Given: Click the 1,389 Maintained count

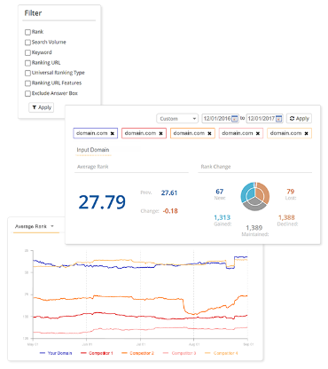Looking at the screenshot, I should pyautogui.click(x=254, y=228).
